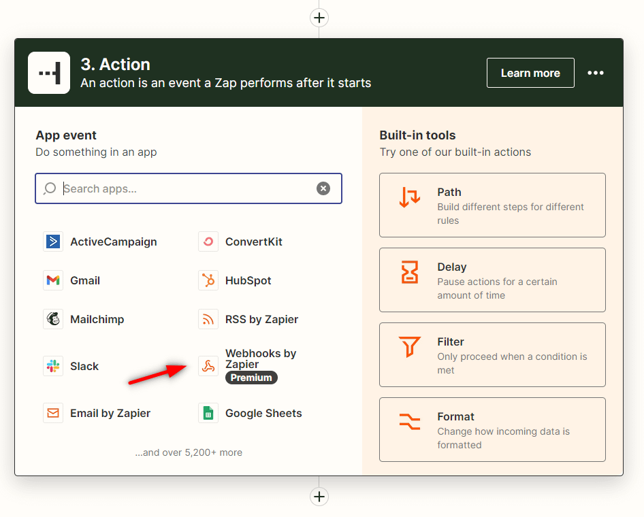Image resolution: width=644 pixels, height=517 pixels.
Task: Click the Mailchimp monkey icon
Action: (x=53, y=319)
